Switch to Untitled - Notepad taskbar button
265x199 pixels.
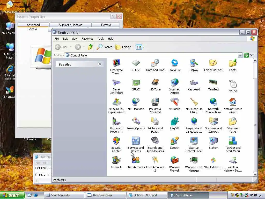pos(147,195)
